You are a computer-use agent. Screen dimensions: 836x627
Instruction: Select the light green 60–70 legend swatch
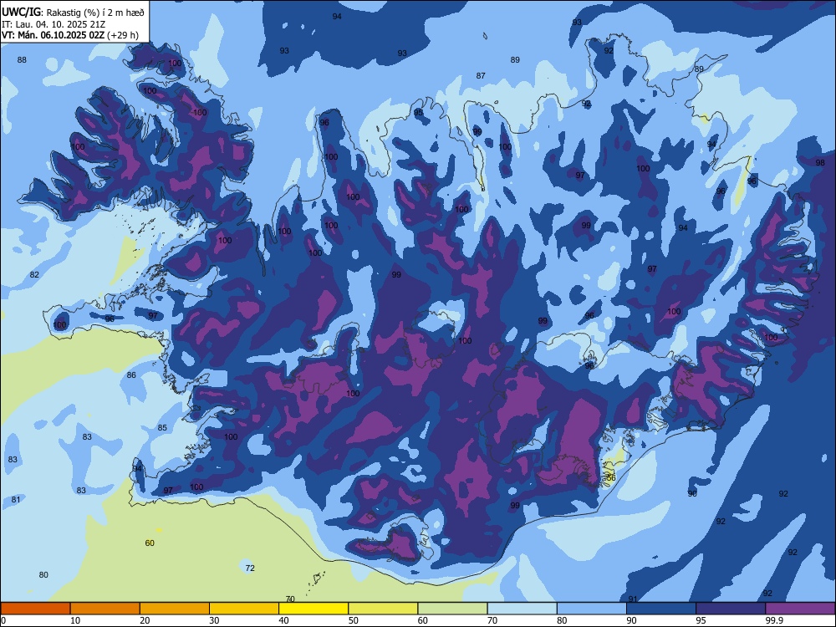[x=452, y=609]
